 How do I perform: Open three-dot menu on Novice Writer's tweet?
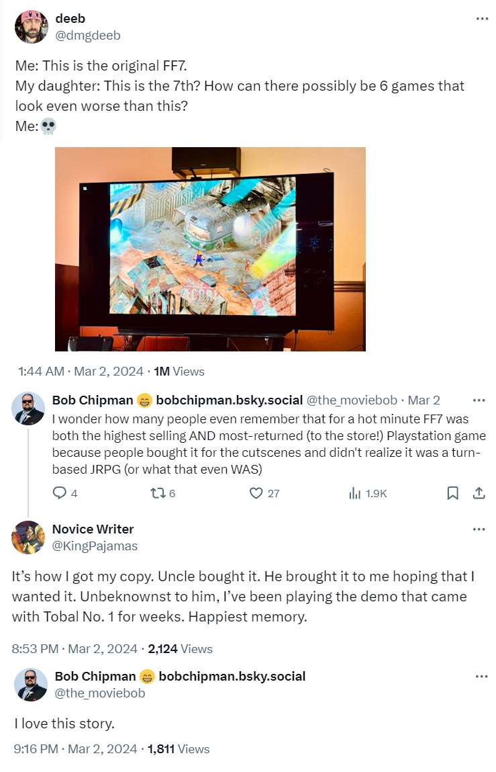[479, 529]
